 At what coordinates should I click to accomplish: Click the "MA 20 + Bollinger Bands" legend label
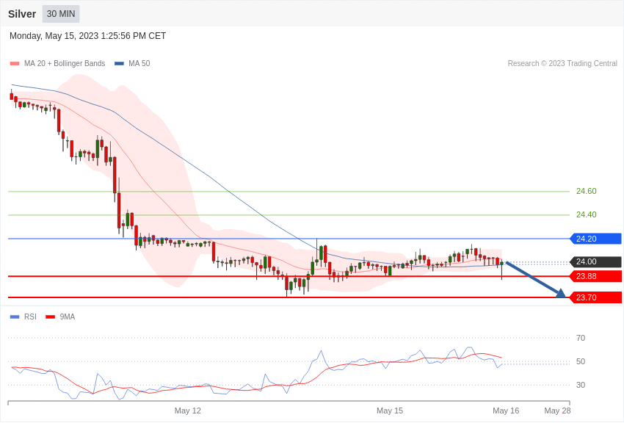[65, 64]
